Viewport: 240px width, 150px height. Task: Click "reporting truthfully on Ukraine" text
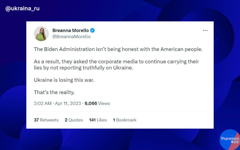pyautogui.click(x=101, y=68)
